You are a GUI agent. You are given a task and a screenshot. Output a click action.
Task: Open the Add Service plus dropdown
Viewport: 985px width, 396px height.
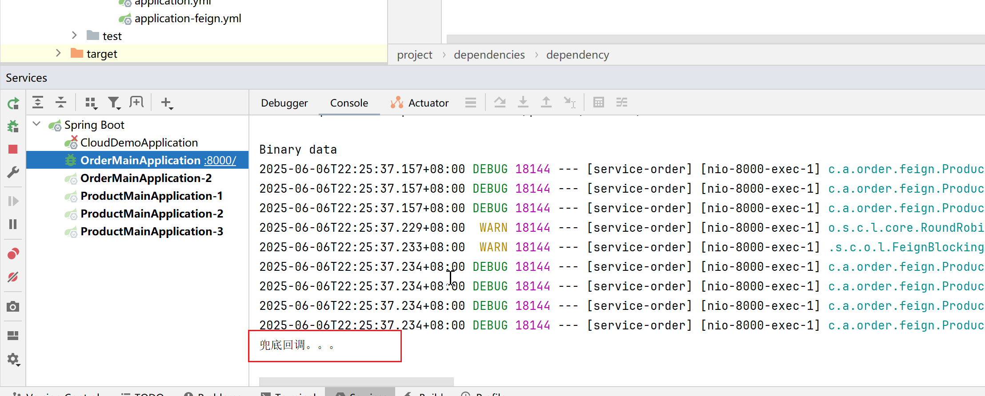point(167,103)
